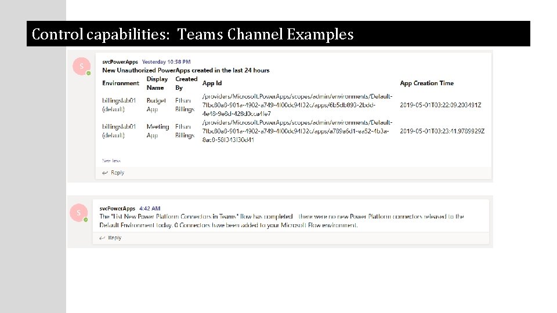Select the Meeting App display name cell
The image size is (557, 313).
158,131
